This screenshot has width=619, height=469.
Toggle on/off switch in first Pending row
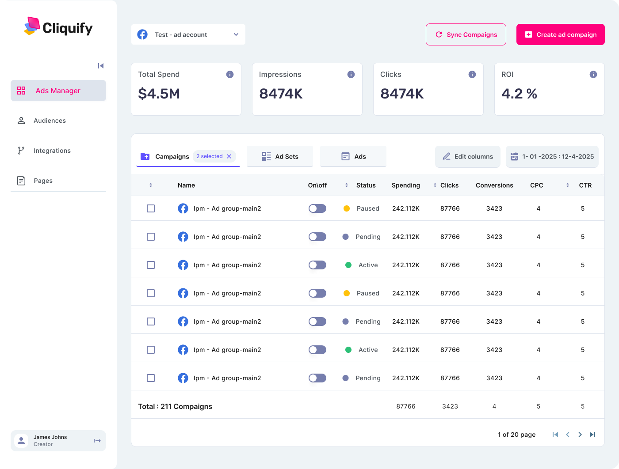coord(317,237)
